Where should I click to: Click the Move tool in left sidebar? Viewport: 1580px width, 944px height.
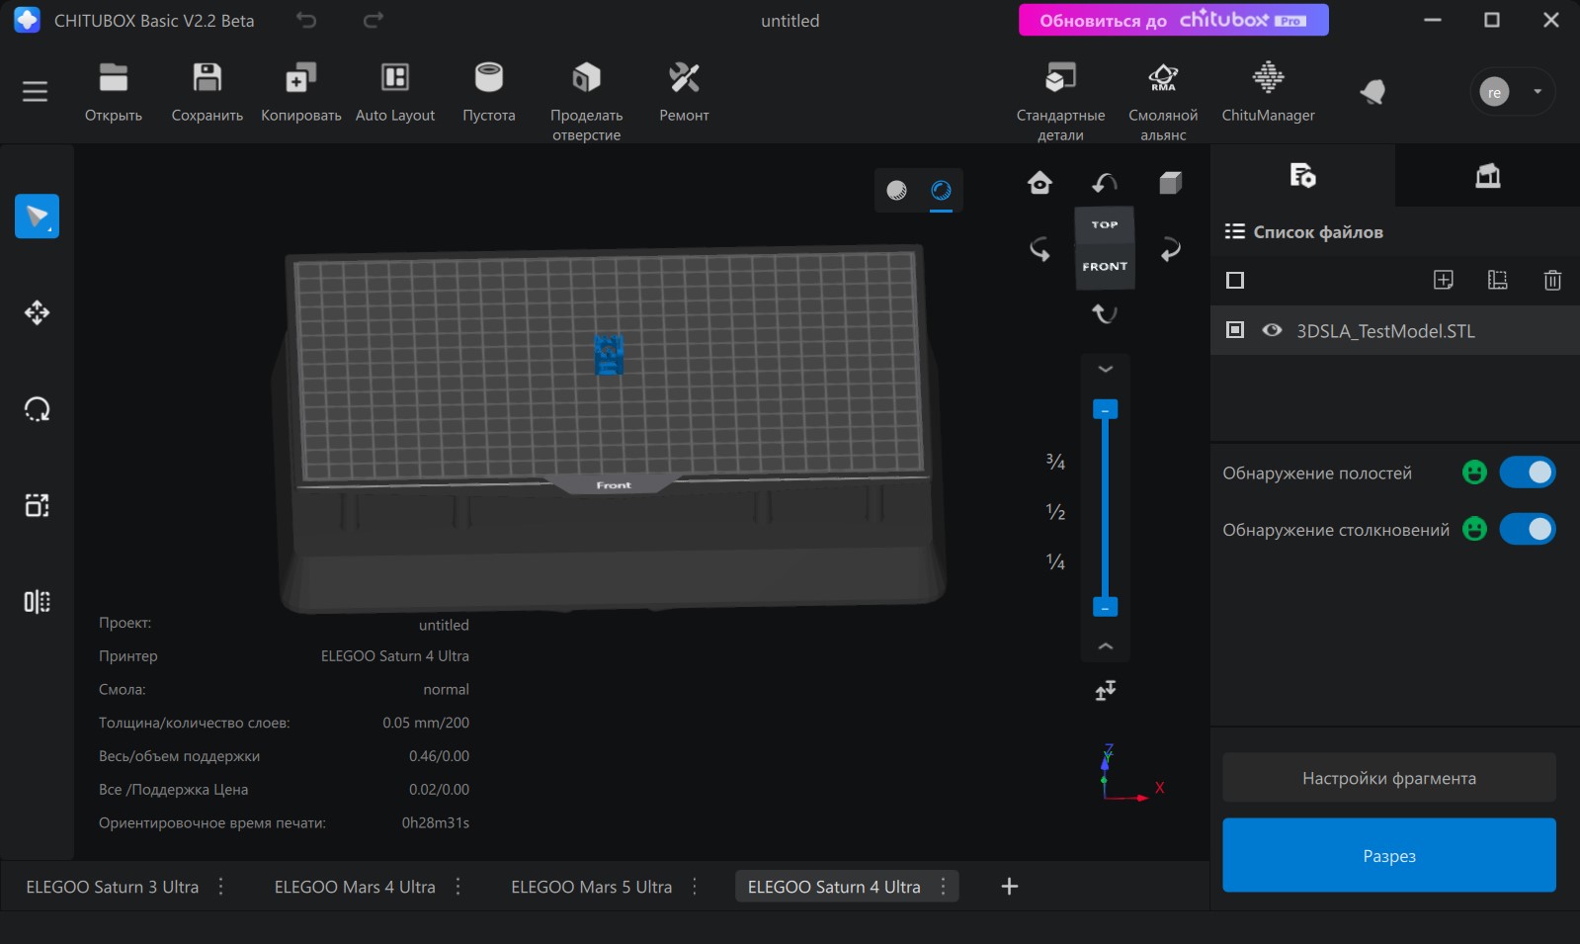[37, 313]
